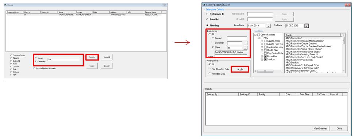The width and height of the screenshot is (354, 139).
Task: Click the View Selected button
Action: pos(320,128)
